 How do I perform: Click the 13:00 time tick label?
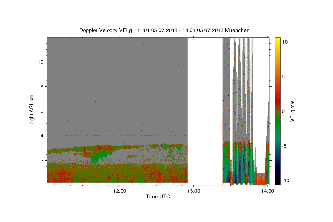click(193, 191)
